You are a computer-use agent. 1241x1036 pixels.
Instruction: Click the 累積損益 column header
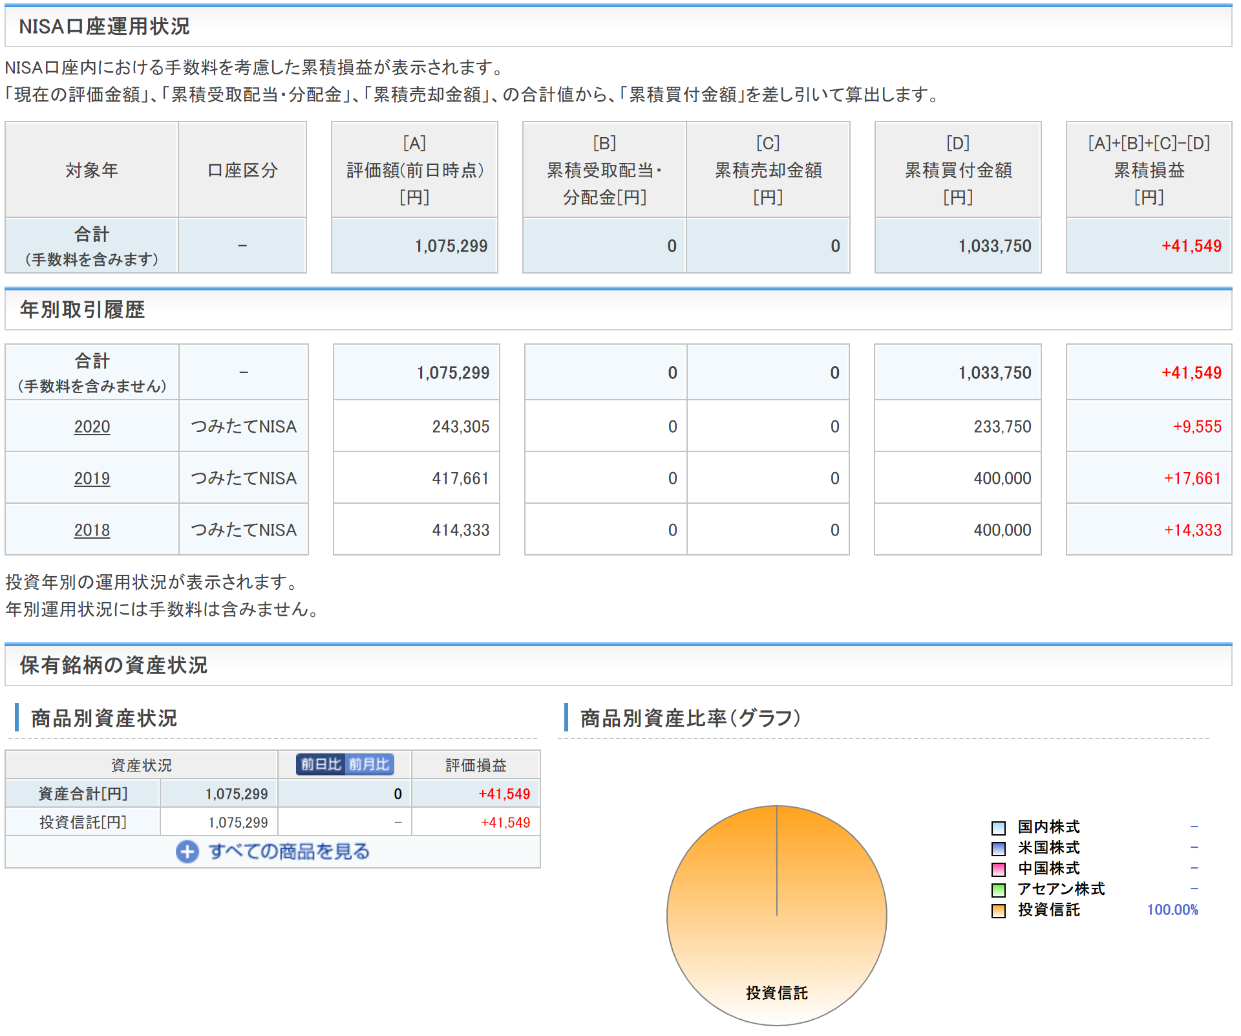tap(1149, 170)
